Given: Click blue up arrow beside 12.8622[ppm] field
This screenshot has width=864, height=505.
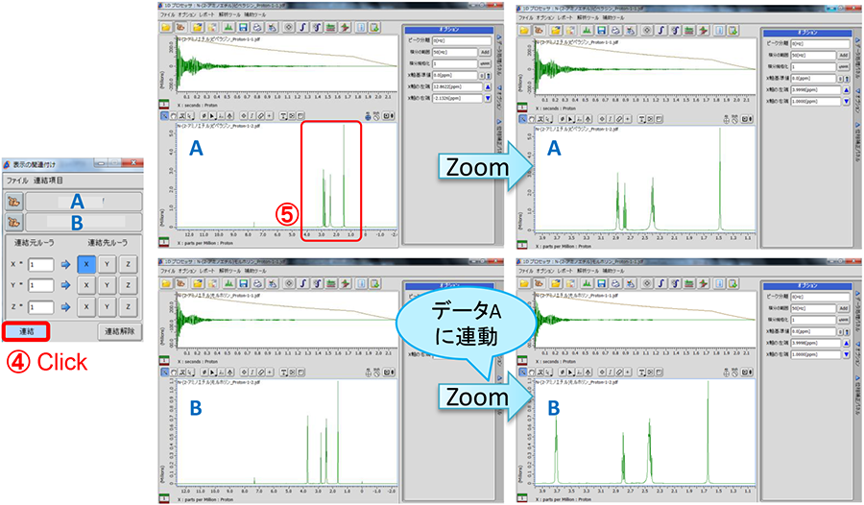Looking at the screenshot, I should click(486, 85).
